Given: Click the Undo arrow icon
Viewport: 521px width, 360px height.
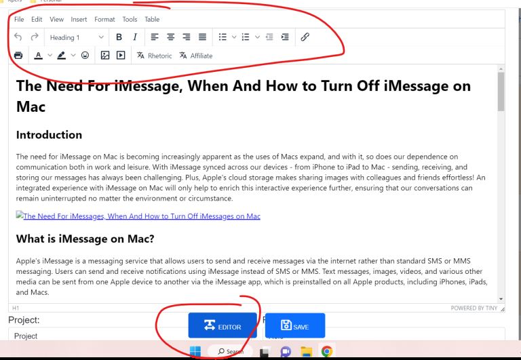Looking at the screenshot, I should 18,37.
